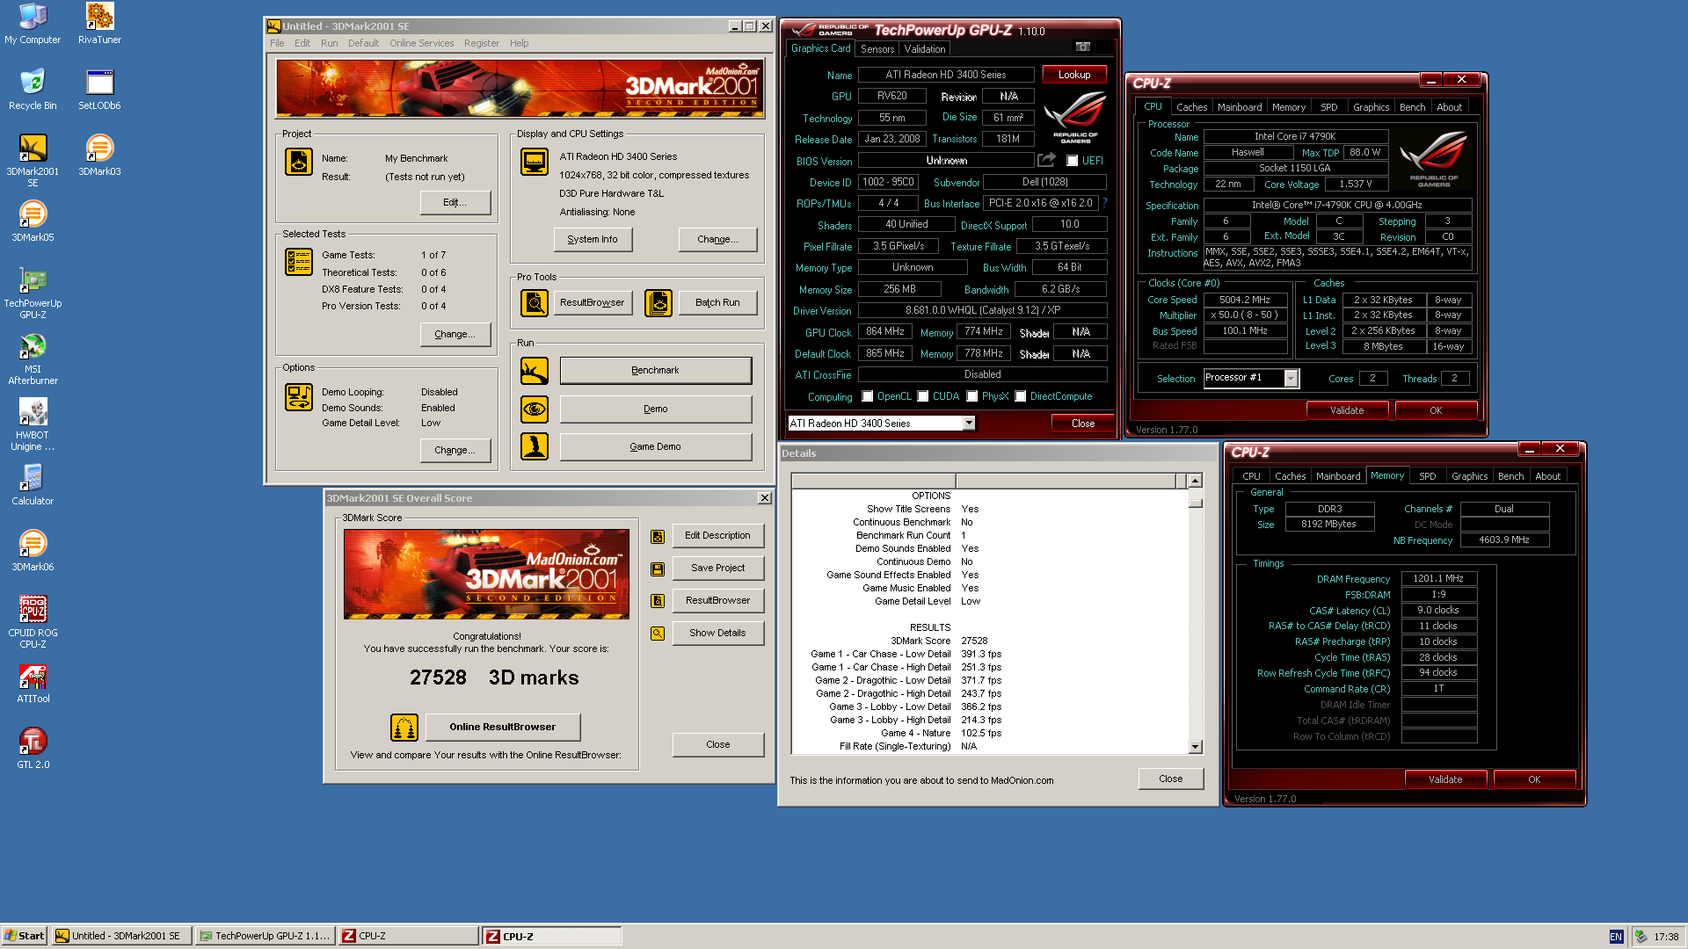Click the Game Demo joystick icon
This screenshot has height=949, width=1688.
[534, 446]
